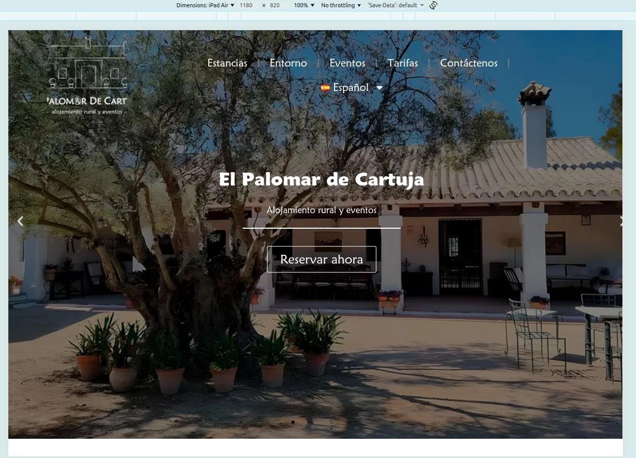Screen dimensions: 636x458
Task: Click the viewport height field 820
Action: [275, 5]
